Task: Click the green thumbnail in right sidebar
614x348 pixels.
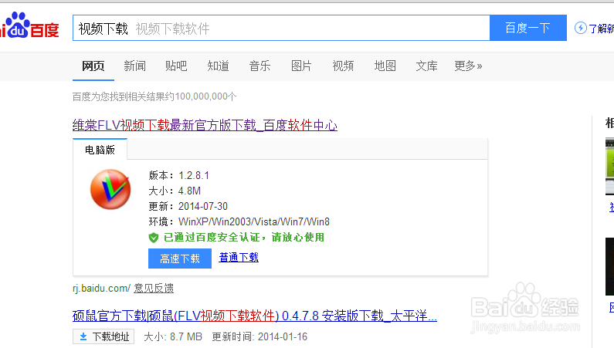Action: tap(609, 166)
